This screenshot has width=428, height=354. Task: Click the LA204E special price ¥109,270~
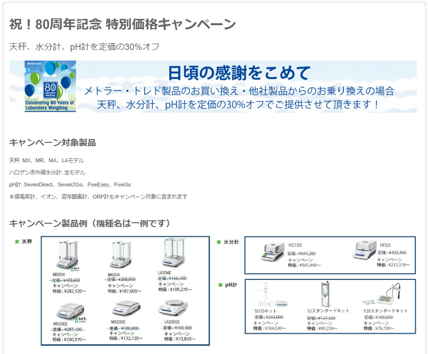click(175, 290)
